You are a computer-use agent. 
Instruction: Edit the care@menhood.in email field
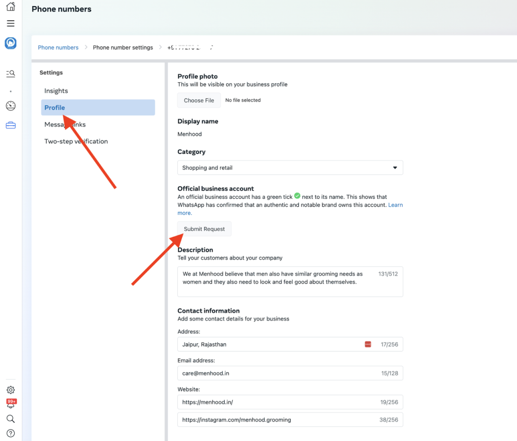290,373
